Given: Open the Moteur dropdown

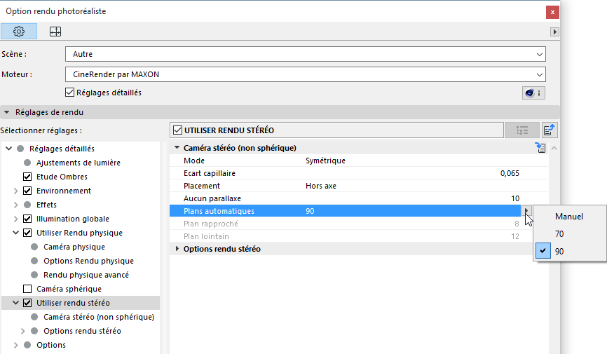Looking at the screenshot, I should (304, 74).
